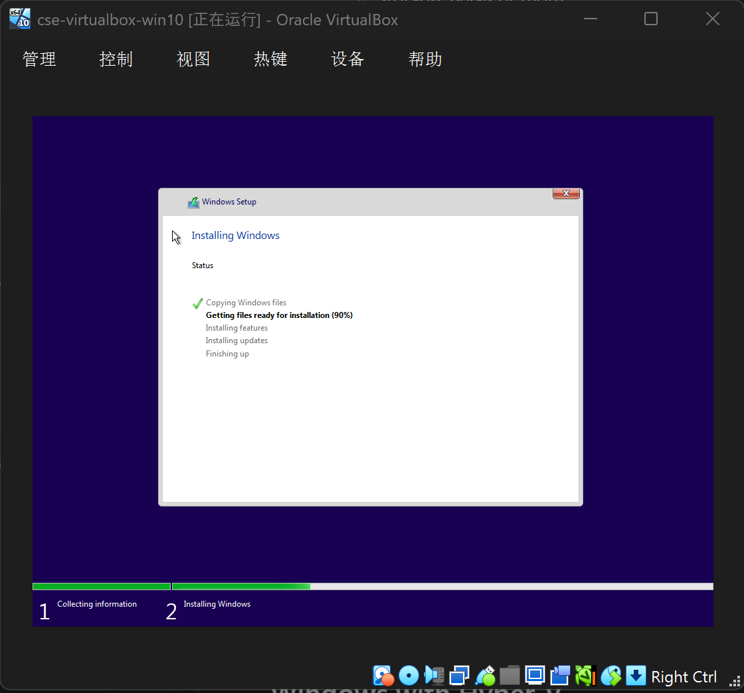Open the network adapter indicator icon
744x693 pixels.
coord(459,676)
